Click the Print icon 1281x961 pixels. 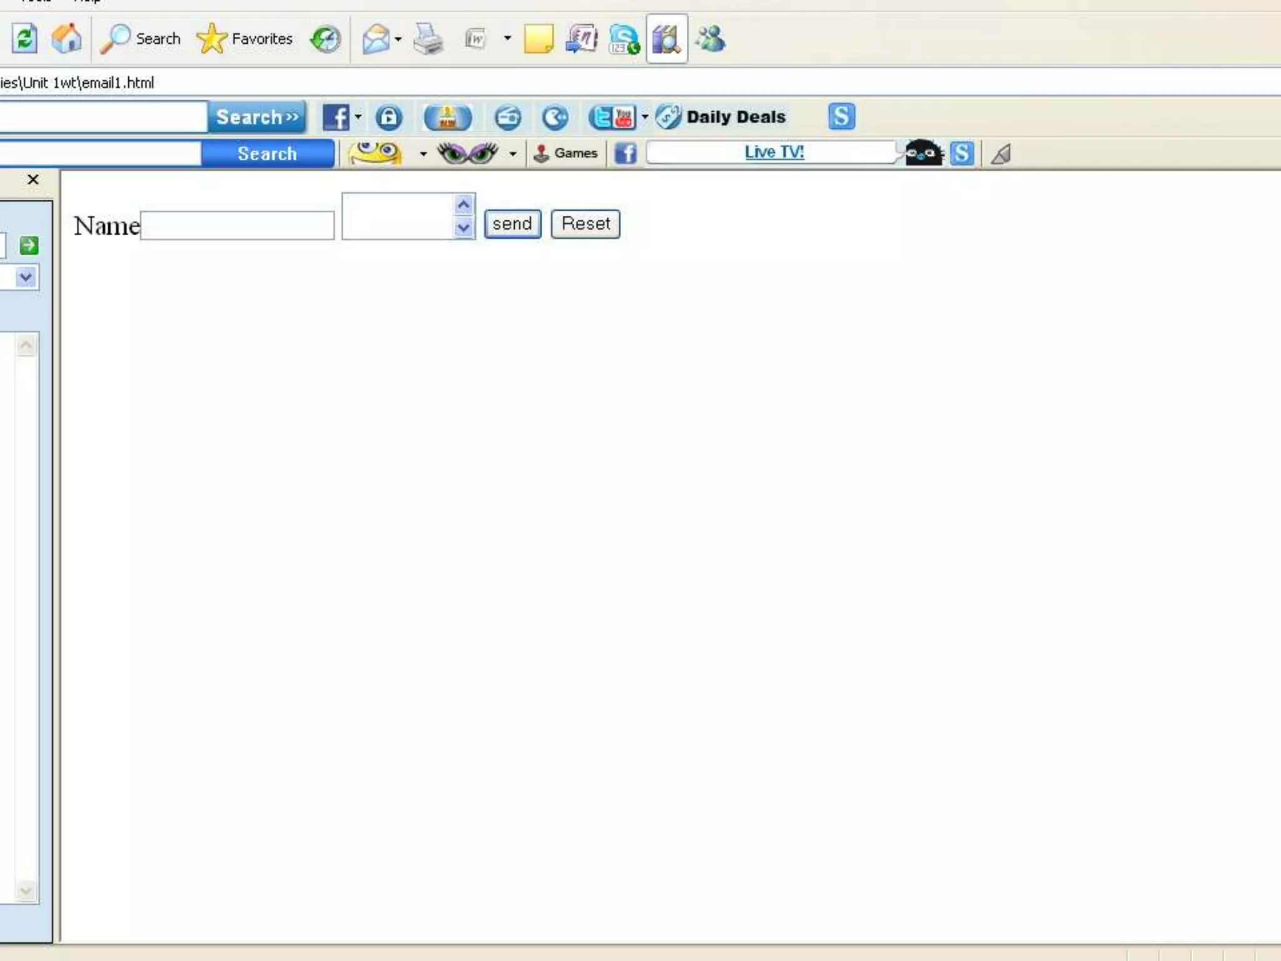click(x=428, y=39)
